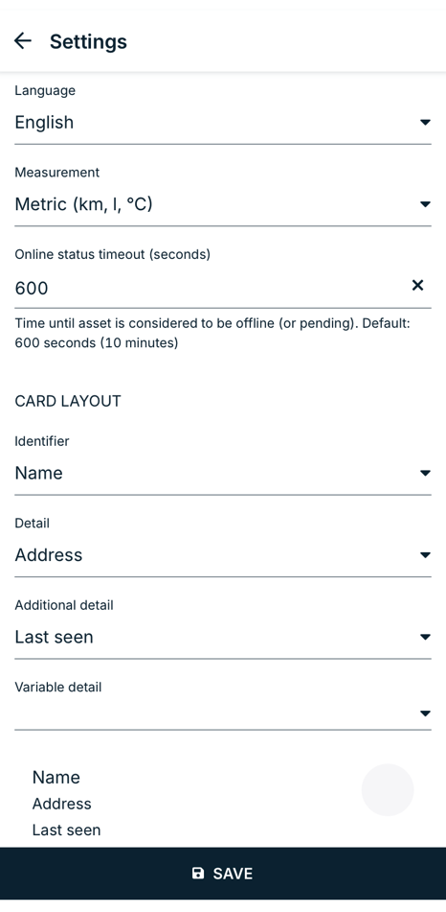Click the floppy disk save icon
The height and width of the screenshot is (912, 446).
coord(198,873)
